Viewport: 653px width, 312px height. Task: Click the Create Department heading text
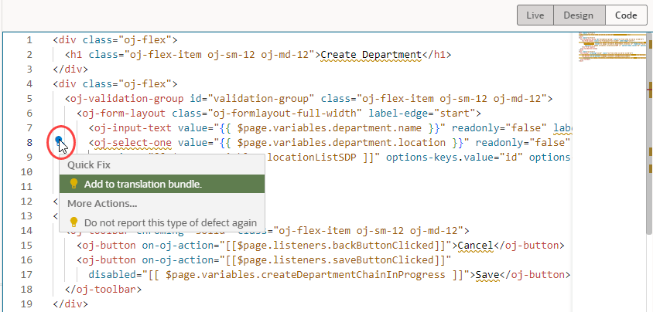[371, 55]
